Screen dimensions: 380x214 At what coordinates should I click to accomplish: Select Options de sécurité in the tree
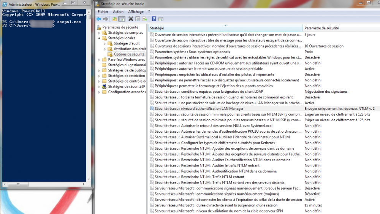click(129, 54)
